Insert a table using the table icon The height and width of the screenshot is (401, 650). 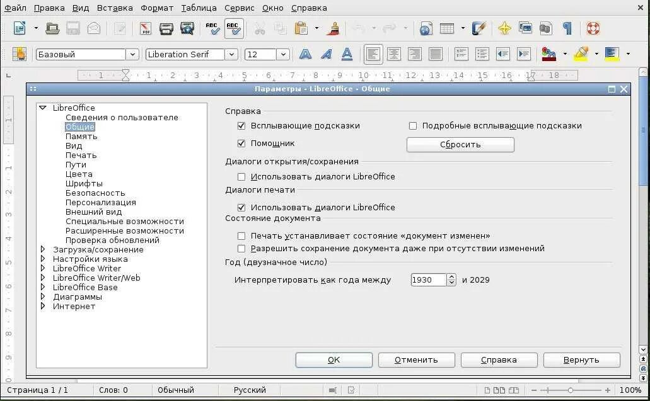coord(447,28)
